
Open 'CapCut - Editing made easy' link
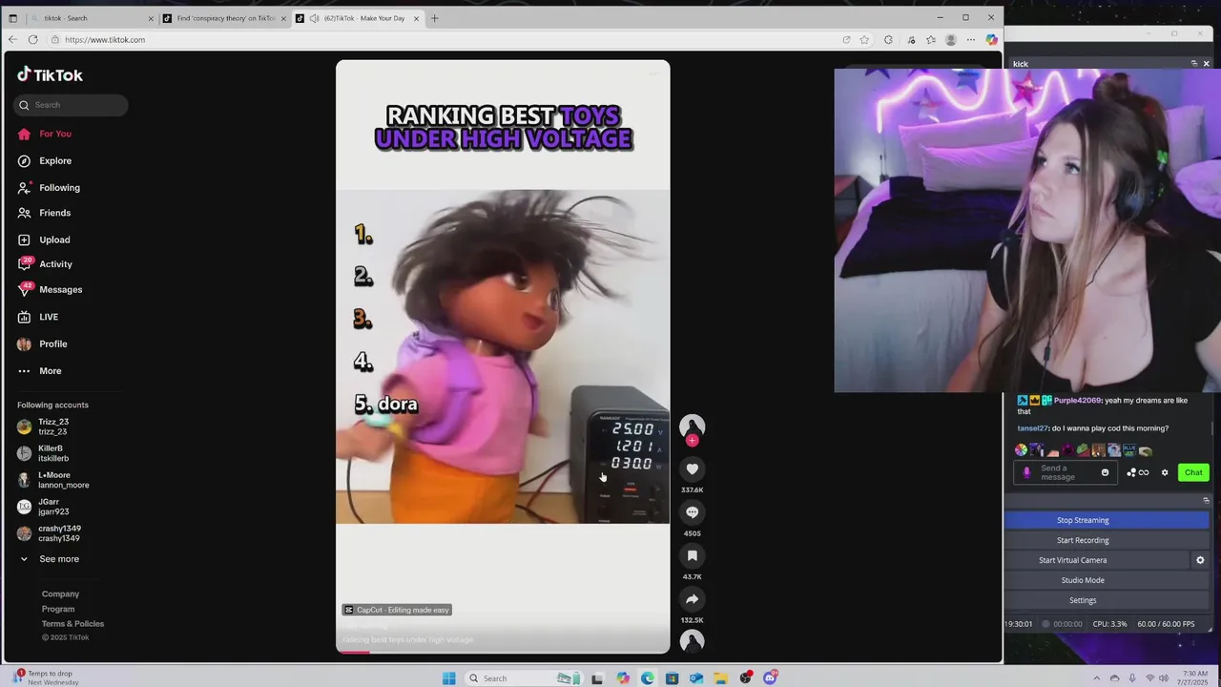397,610
